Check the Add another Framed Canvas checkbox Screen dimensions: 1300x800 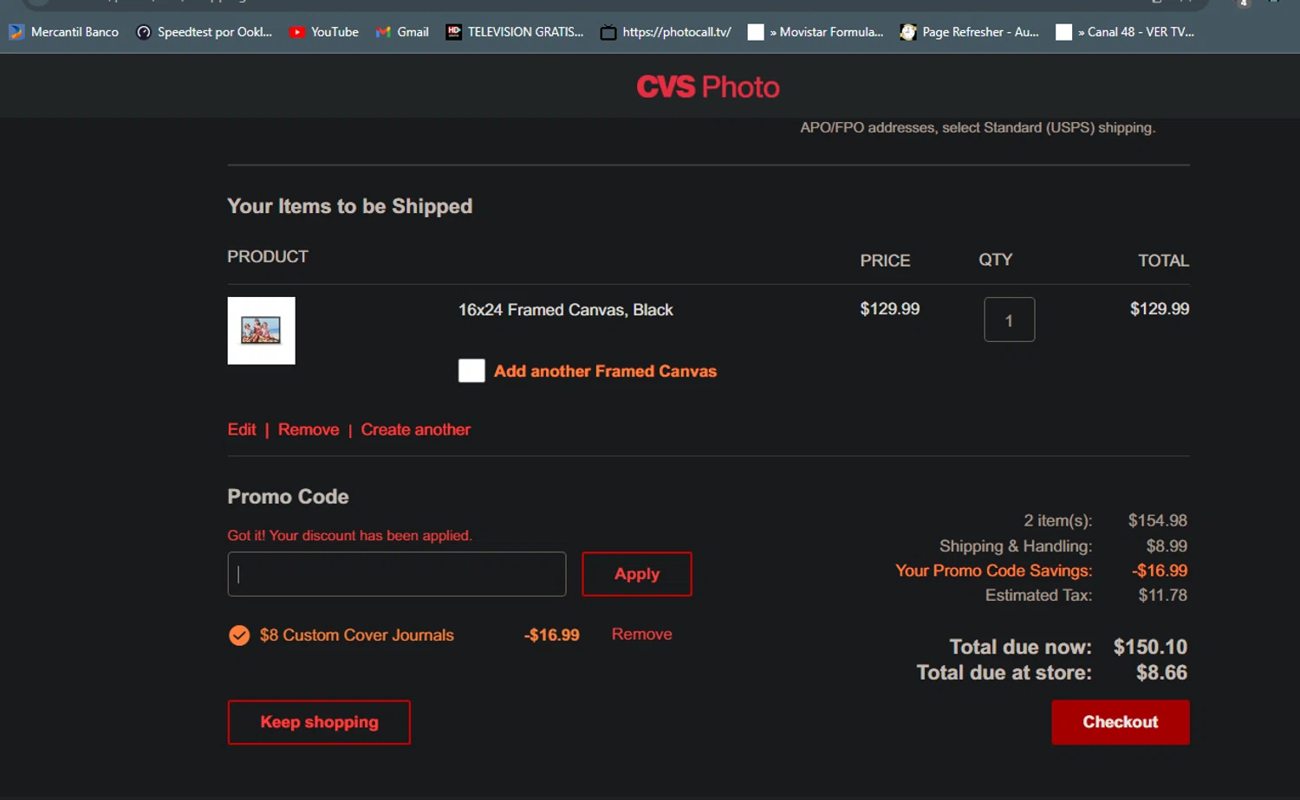(x=471, y=371)
